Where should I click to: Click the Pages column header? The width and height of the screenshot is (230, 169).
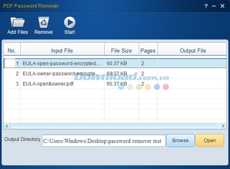pyautogui.click(x=148, y=49)
